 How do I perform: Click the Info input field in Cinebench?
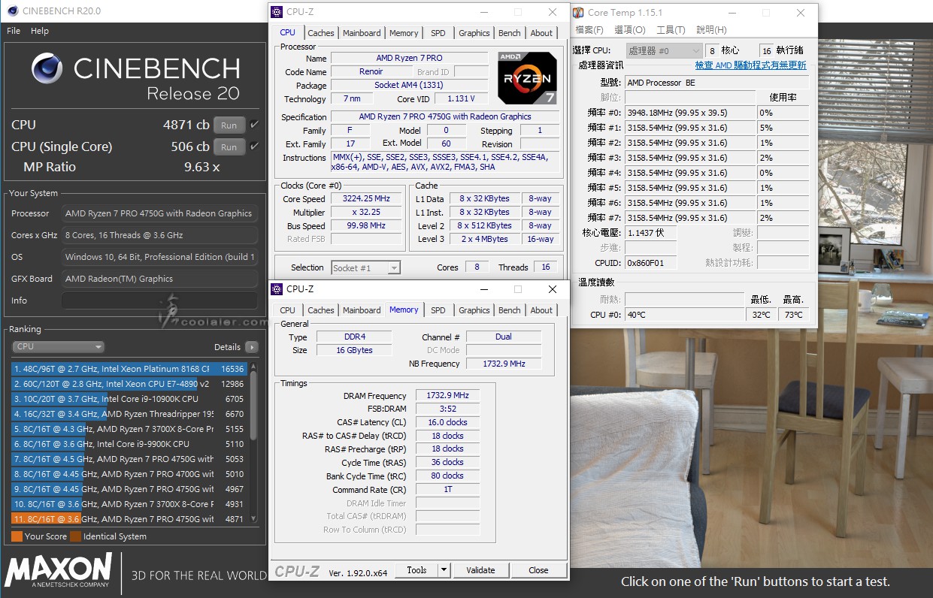click(159, 301)
